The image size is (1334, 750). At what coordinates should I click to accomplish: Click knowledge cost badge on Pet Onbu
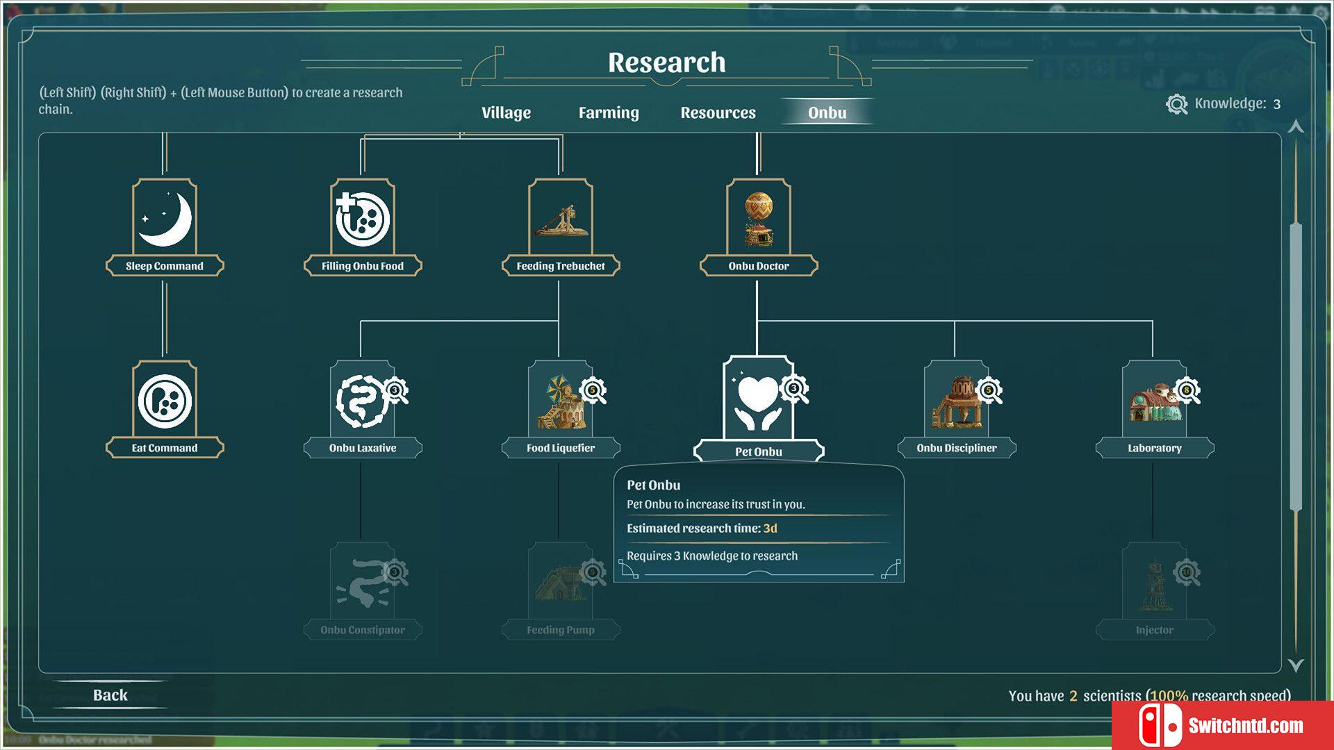(794, 389)
